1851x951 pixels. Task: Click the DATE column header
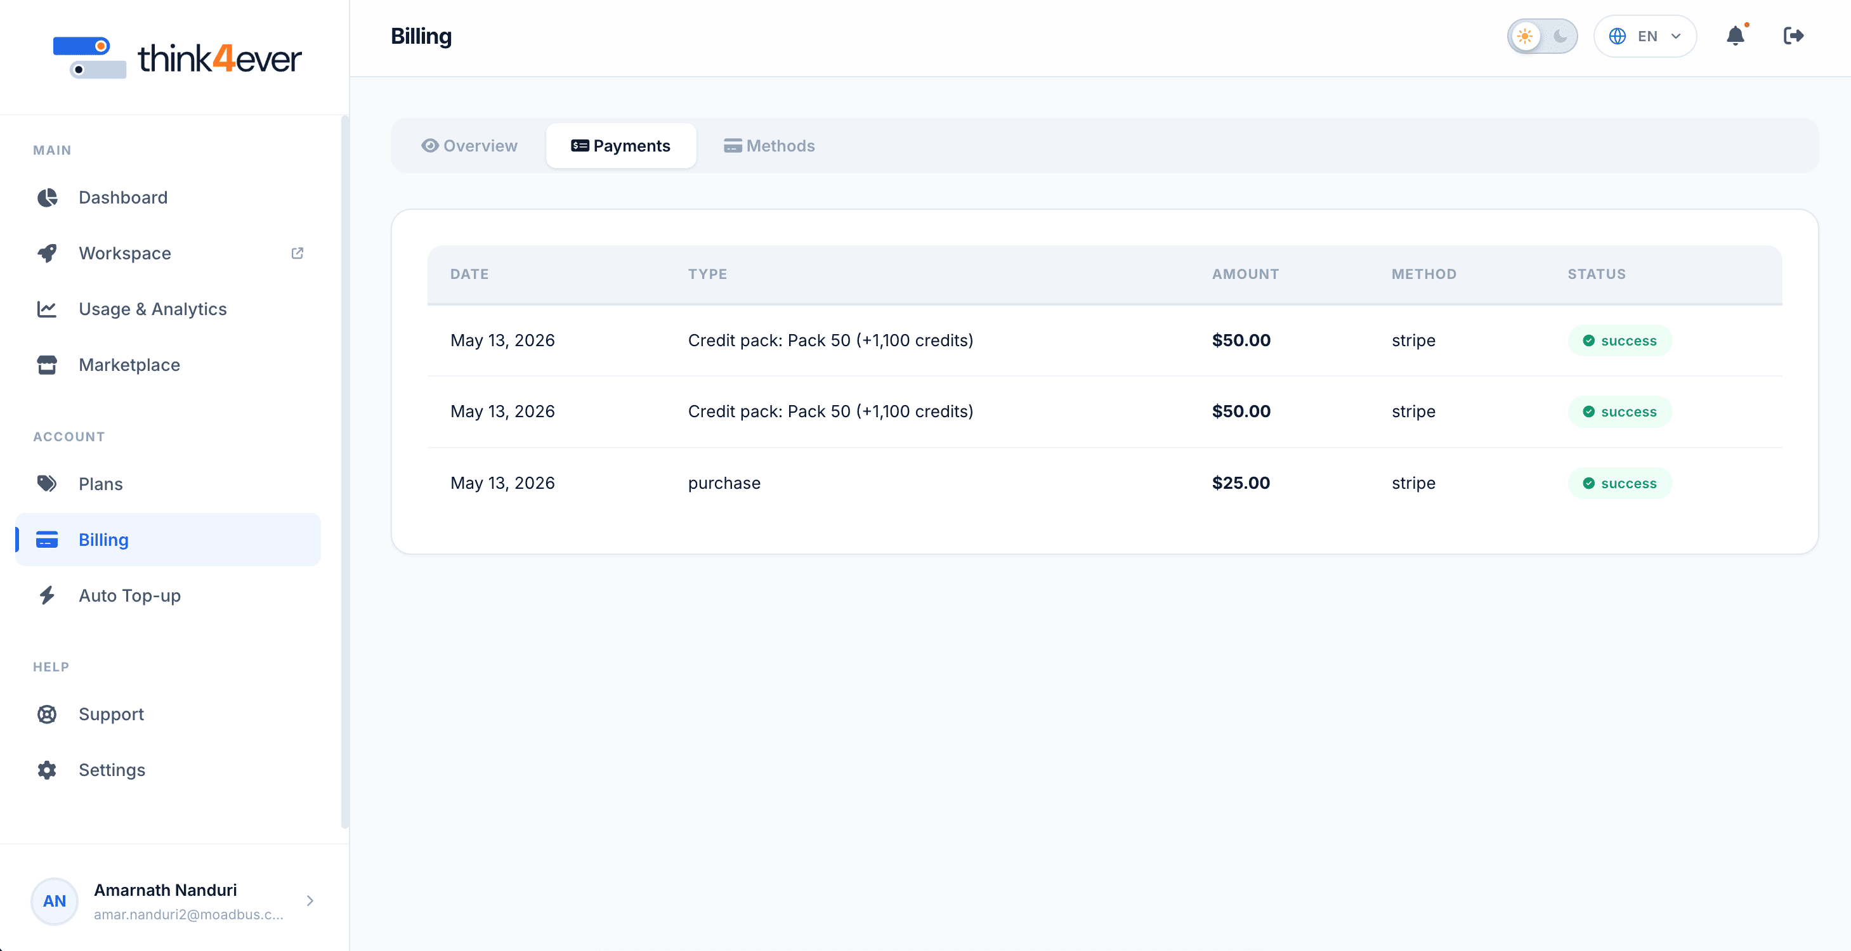[x=469, y=274]
